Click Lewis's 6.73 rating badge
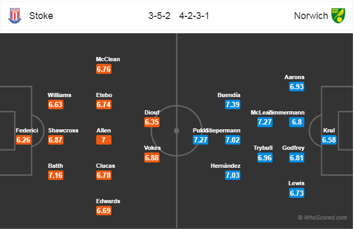Viewport: 354px width, 229px height. pos(296,193)
